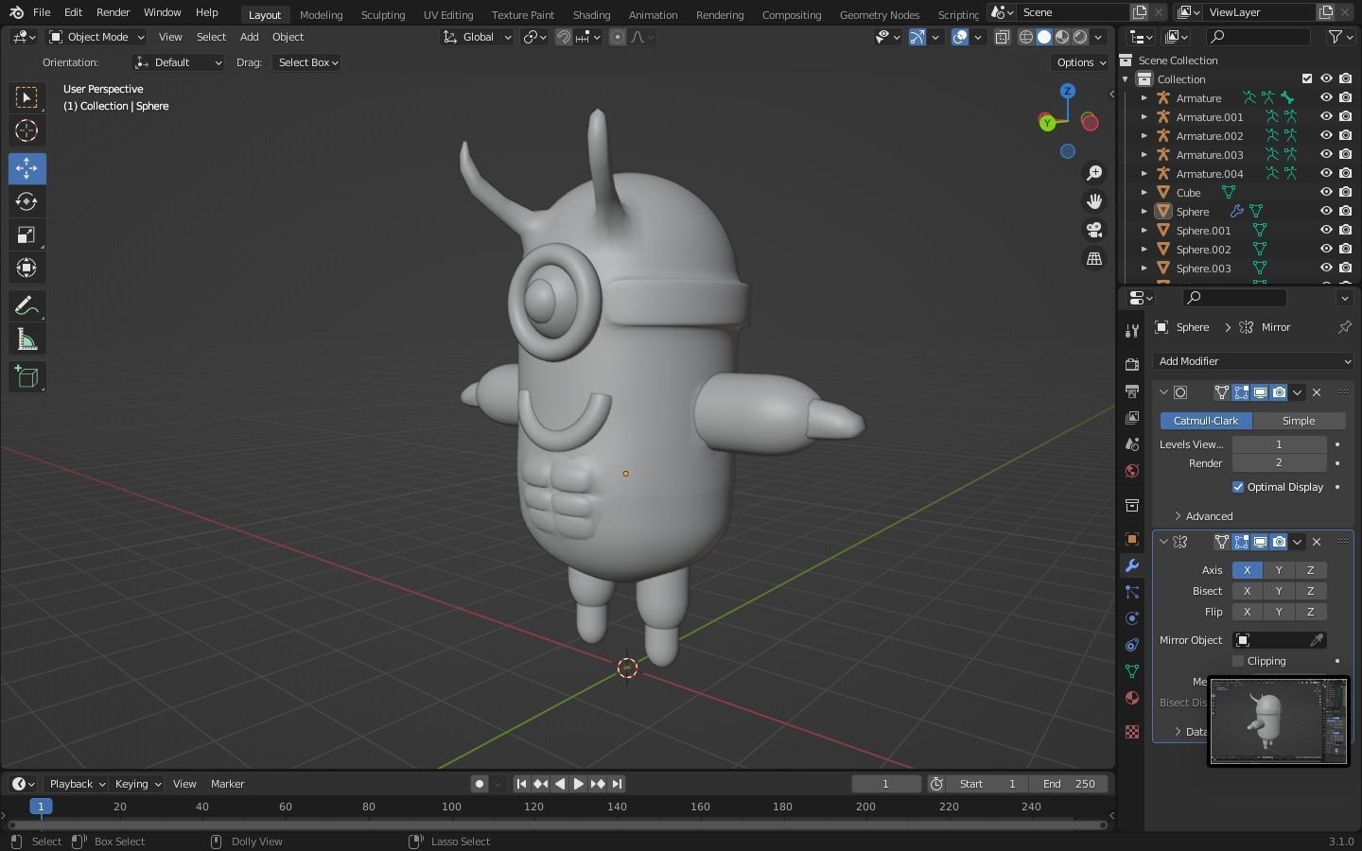Open the File menu
Screen dimensions: 1362x851
coord(42,12)
